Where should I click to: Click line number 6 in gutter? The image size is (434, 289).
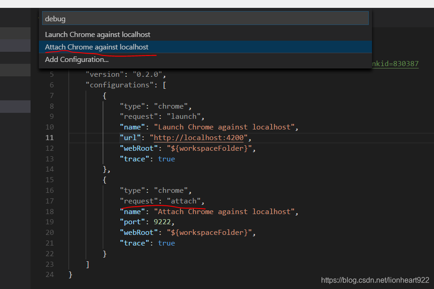pos(52,85)
